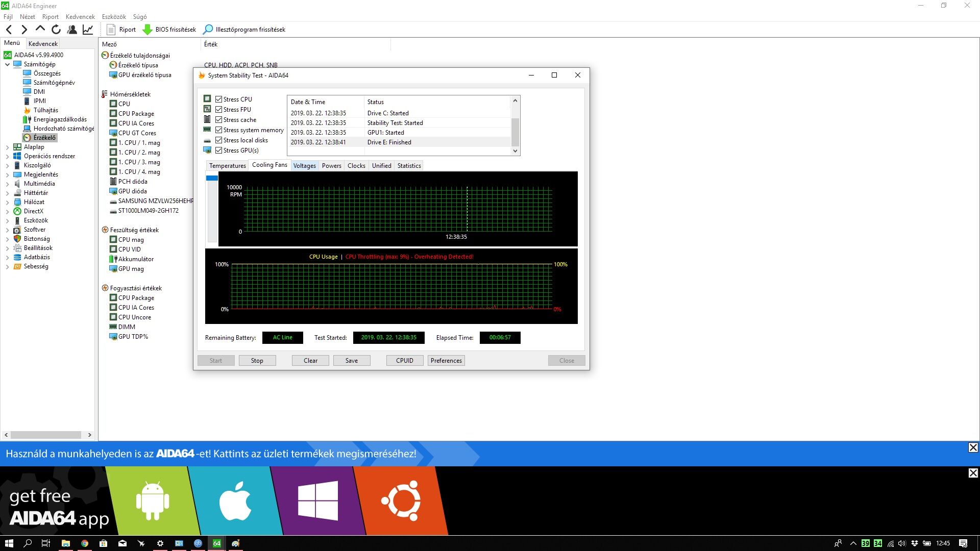Select the IPMI tree item
This screenshot has height=551, width=980.
coord(35,101)
